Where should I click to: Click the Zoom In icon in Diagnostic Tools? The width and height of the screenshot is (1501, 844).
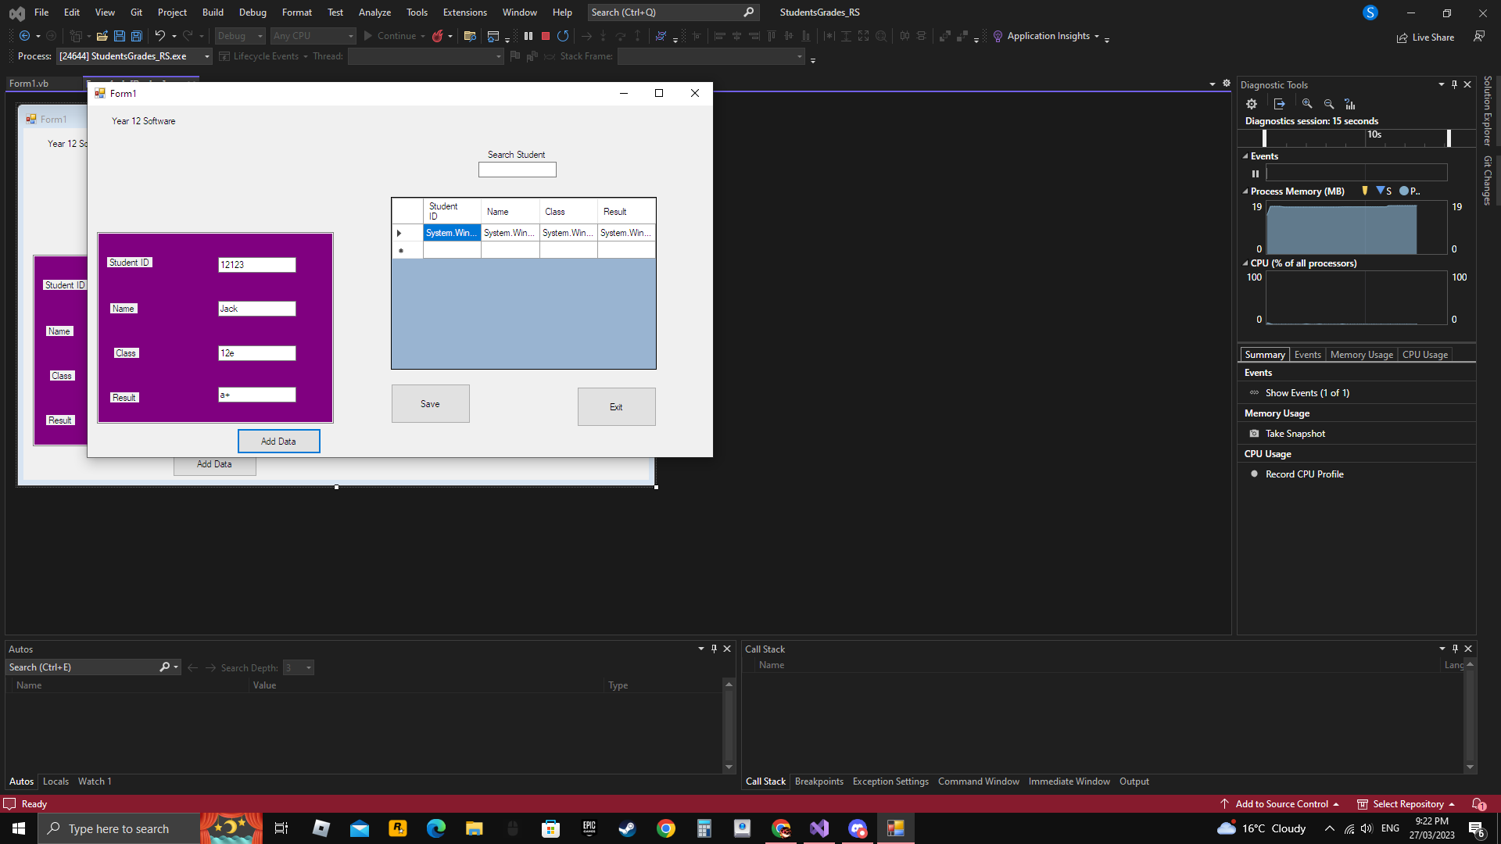pyautogui.click(x=1307, y=103)
